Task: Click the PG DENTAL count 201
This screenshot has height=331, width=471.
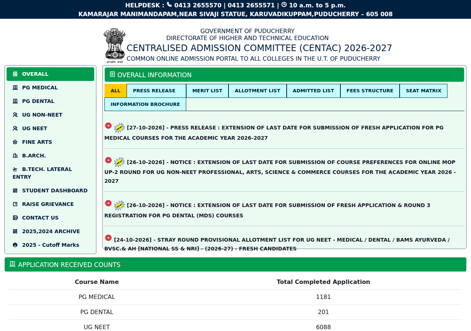Action: click(323, 312)
